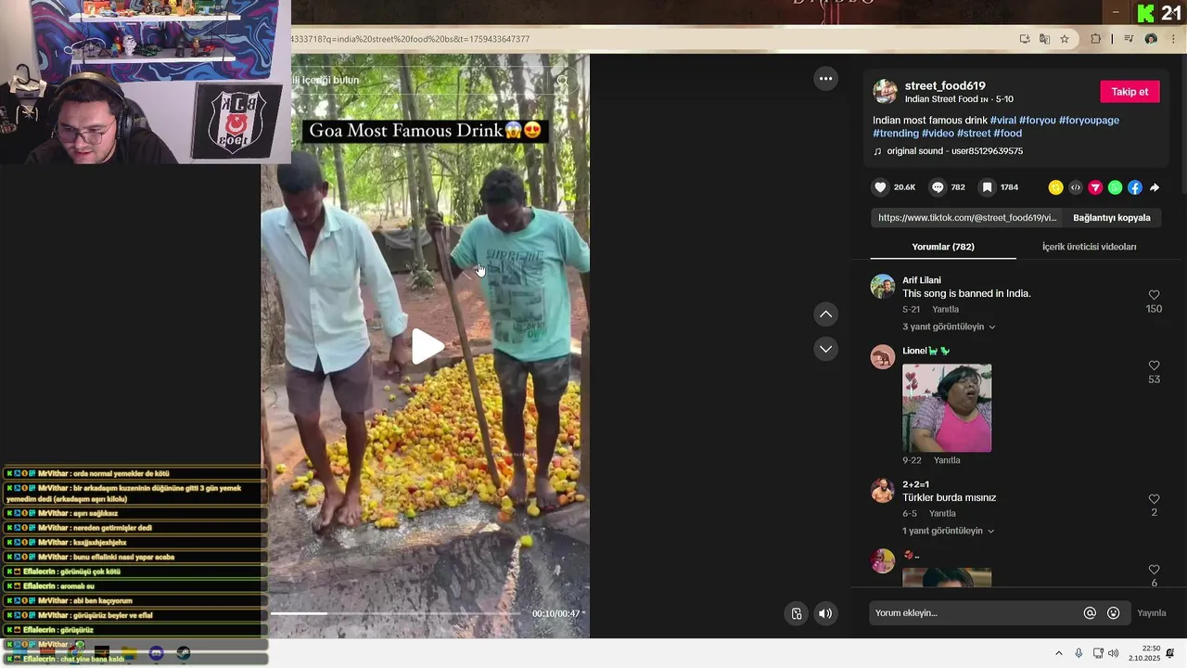Like the video with the heart icon
The height and width of the screenshot is (668, 1187).
pyautogui.click(x=880, y=187)
